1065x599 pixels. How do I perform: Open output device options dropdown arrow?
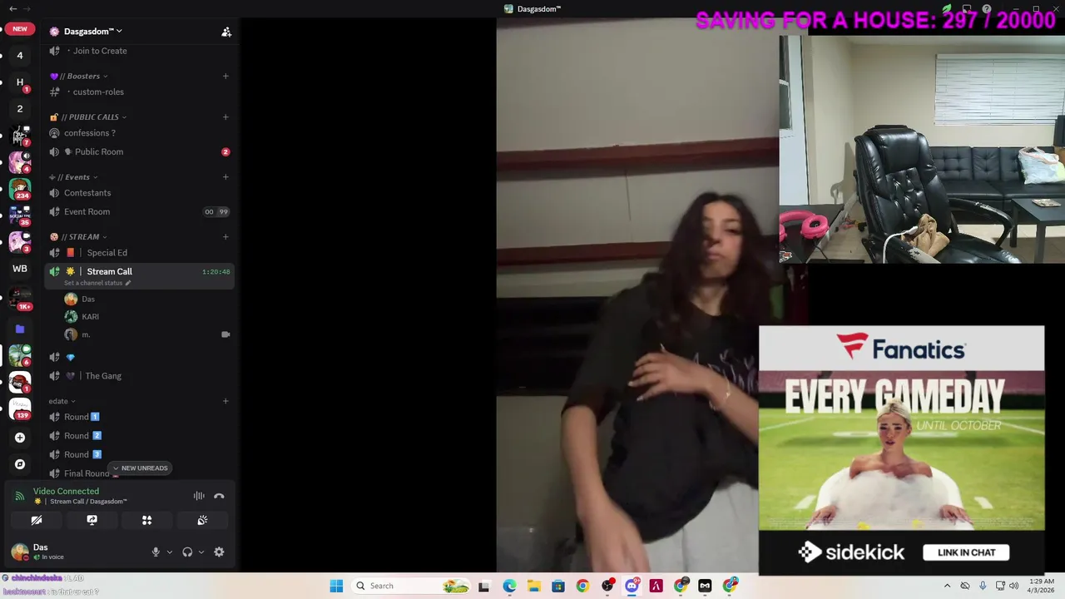(x=201, y=552)
